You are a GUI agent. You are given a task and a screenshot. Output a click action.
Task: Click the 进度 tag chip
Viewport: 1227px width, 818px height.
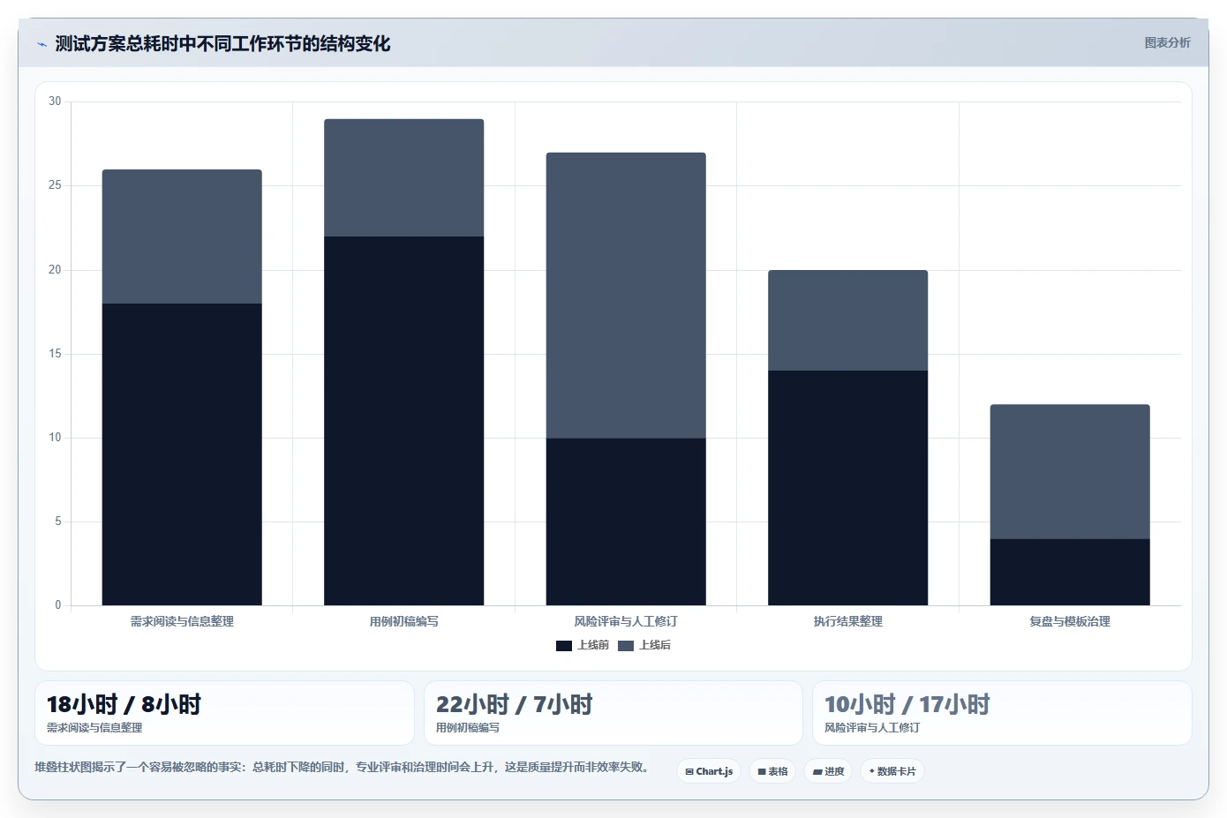tap(828, 771)
